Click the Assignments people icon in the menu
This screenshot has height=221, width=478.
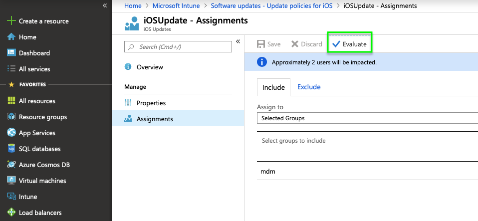(128, 119)
